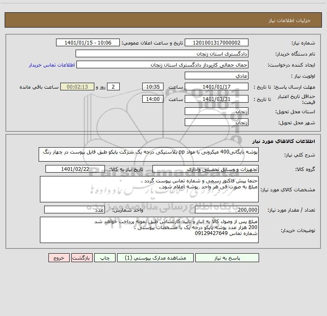Viewport: 327px width, 316px height.
Task: Click label ساعت باقی مانده
Action: (x=39, y=87)
